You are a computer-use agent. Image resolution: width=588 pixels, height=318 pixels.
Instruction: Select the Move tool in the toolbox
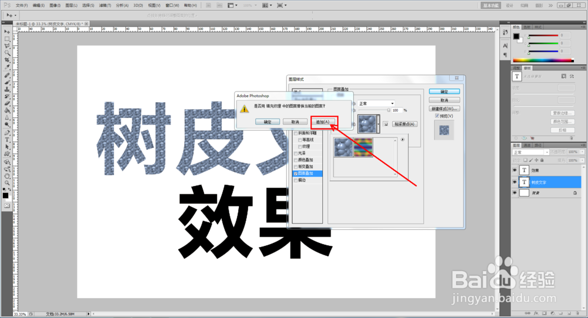point(6,32)
